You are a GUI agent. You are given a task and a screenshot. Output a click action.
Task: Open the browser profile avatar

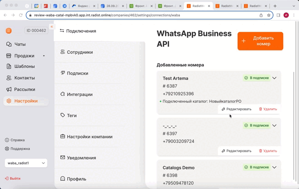[x=286, y=15]
